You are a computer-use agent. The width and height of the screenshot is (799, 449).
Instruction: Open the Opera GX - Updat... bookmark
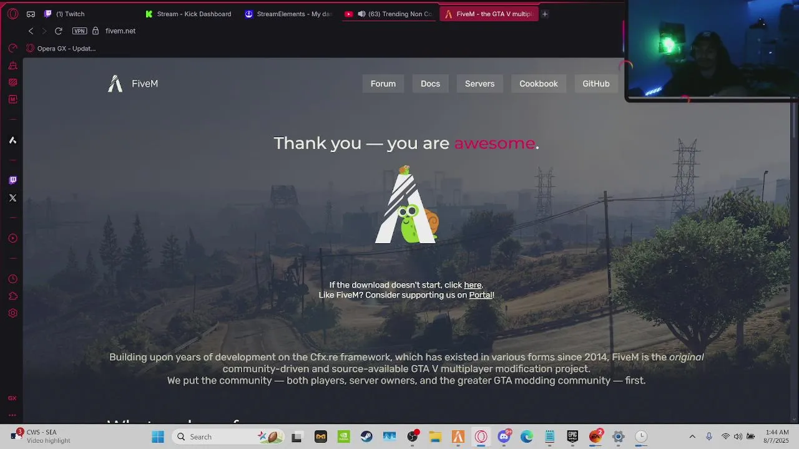(x=61, y=48)
